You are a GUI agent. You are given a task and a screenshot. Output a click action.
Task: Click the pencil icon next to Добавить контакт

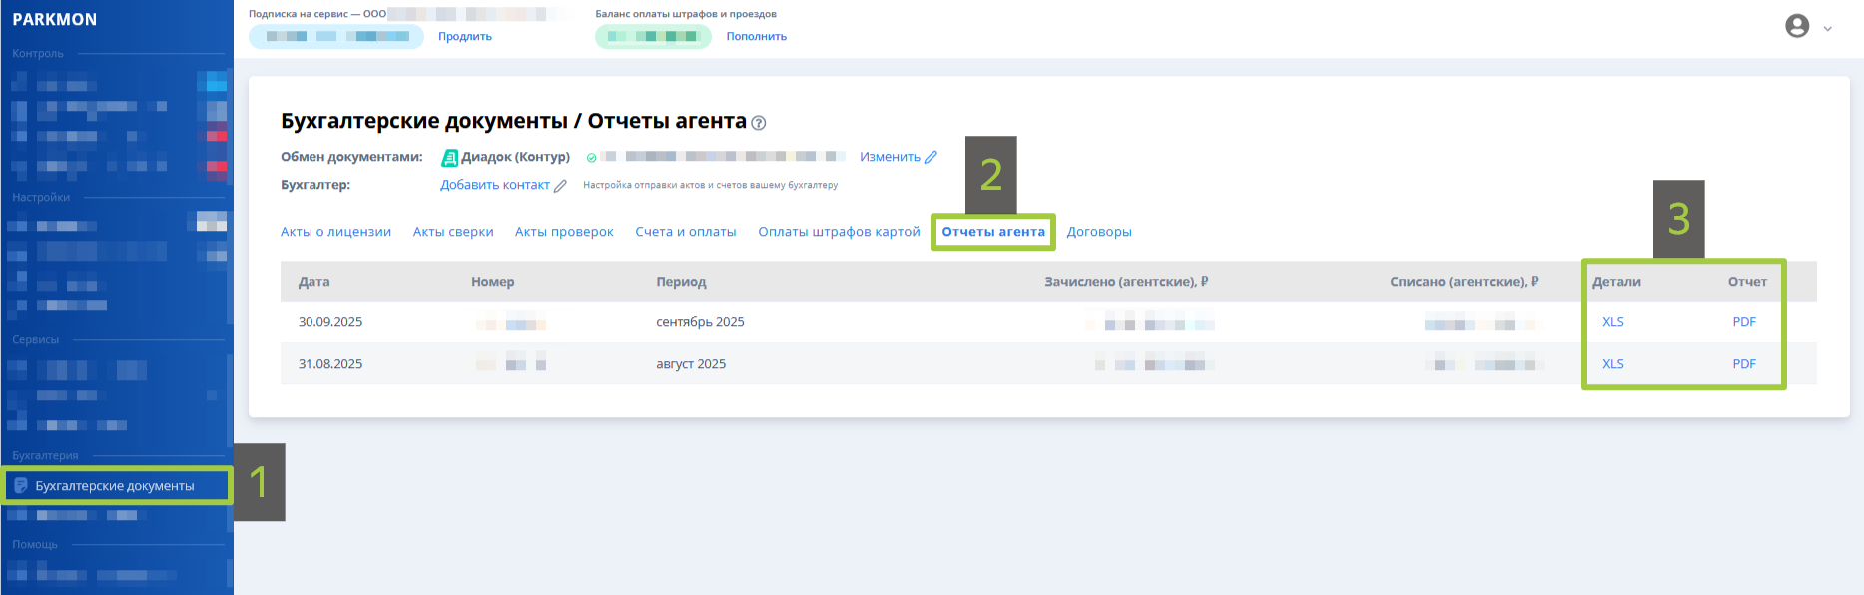point(561,186)
